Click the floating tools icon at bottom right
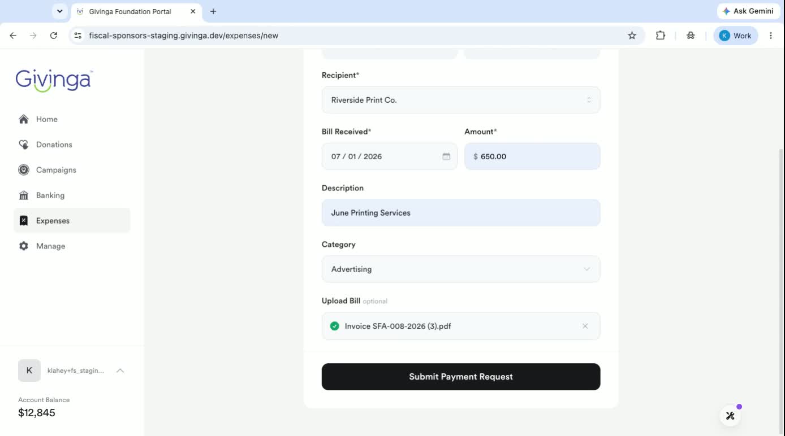Screen dimensions: 785x436 coord(730,416)
